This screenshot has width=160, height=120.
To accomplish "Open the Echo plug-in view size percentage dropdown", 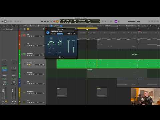I will pyautogui.click(x=70, y=34).
